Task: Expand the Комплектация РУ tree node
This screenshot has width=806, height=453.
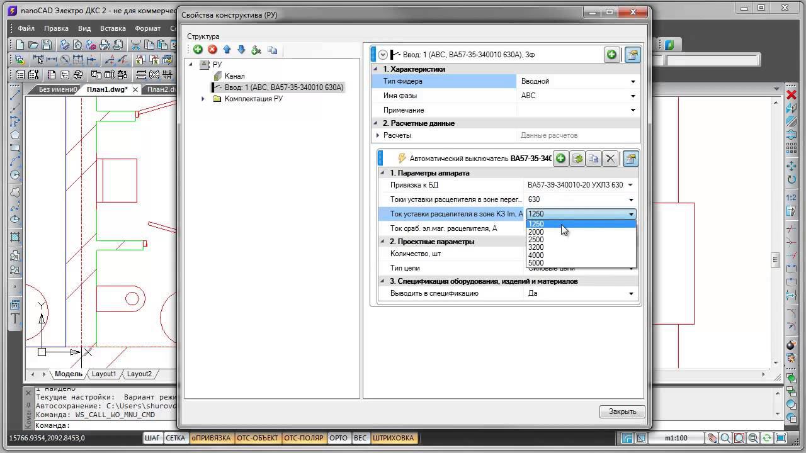Action: coord(203,99)
